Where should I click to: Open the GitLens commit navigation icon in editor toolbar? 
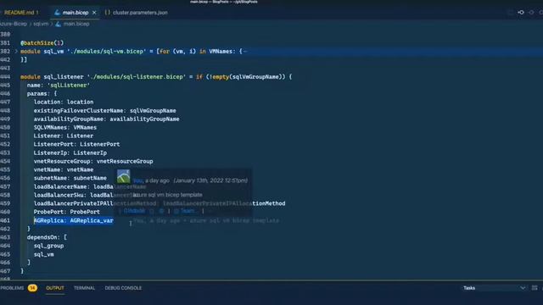[521, 13]
